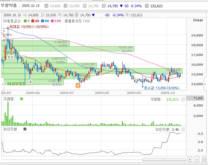Click the B event marker
The width and height of the screenshot is (208, 165).
tap(30, 82)
